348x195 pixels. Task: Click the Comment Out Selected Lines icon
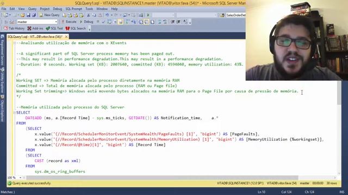pos(159,22)
